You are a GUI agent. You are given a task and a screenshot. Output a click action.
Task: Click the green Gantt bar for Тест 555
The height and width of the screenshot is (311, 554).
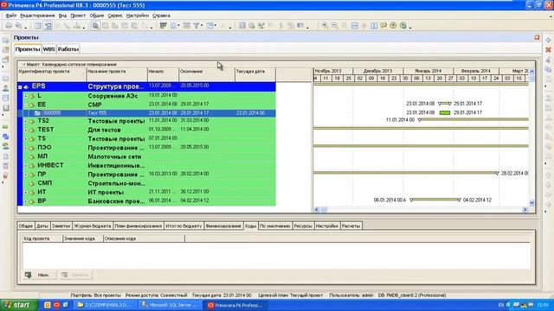point(445,113)
